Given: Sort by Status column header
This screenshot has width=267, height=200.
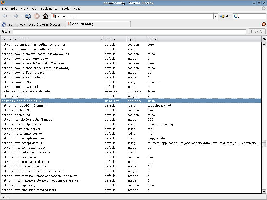Looking at the screenshot, I should [115, 39].
